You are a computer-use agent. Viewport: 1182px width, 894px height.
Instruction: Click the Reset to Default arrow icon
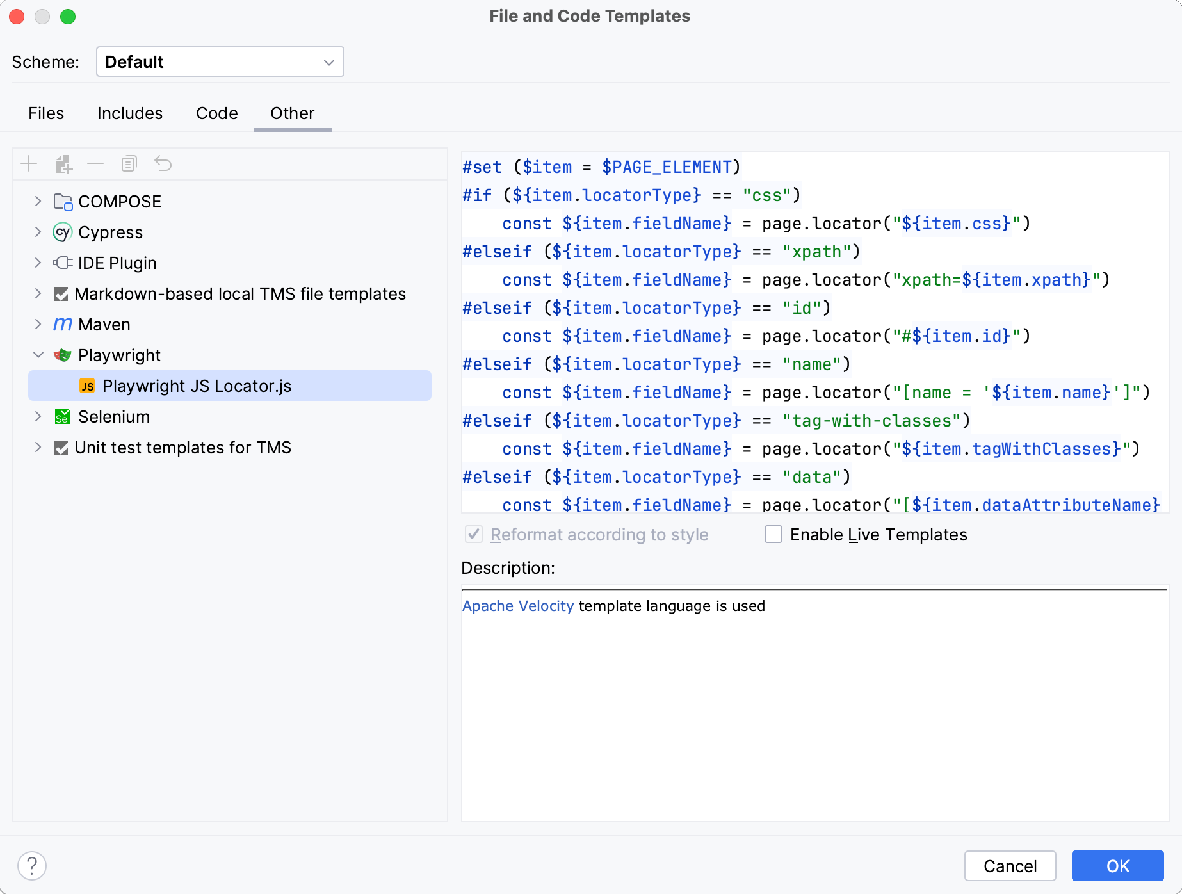click(163, 164)
